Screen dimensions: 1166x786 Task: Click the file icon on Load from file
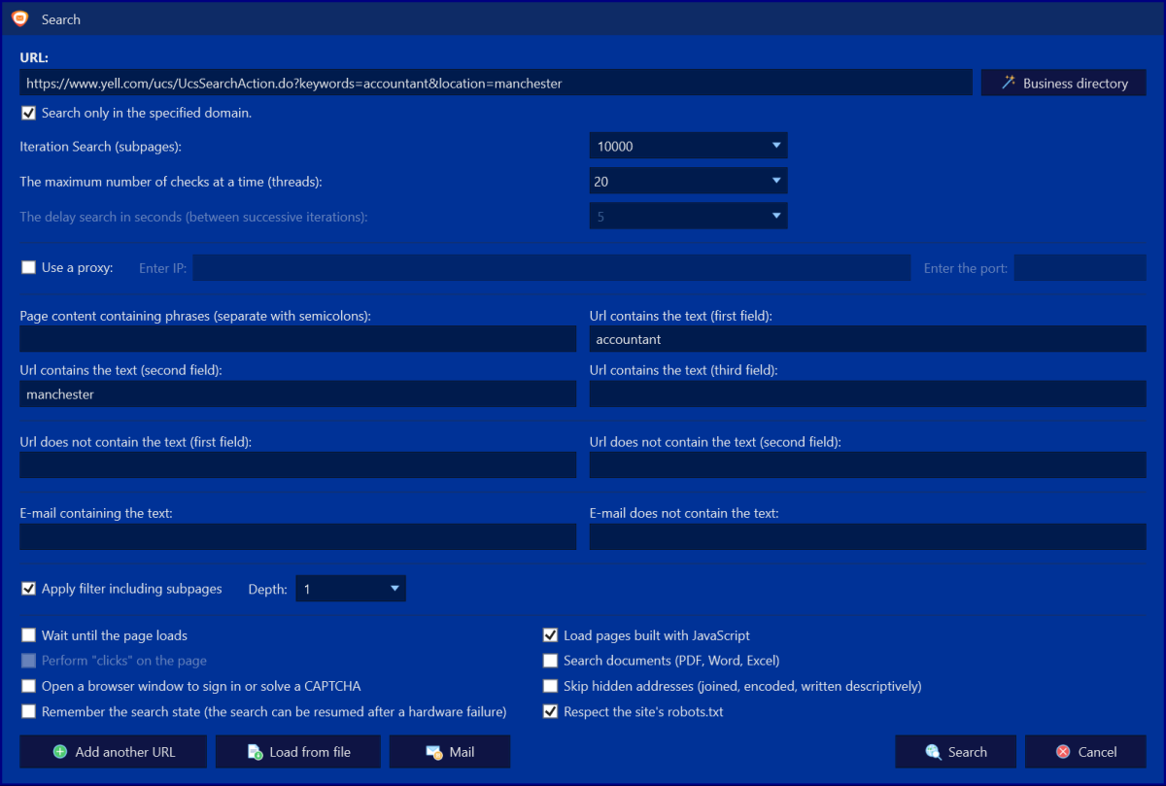click(x=255, y=752)
